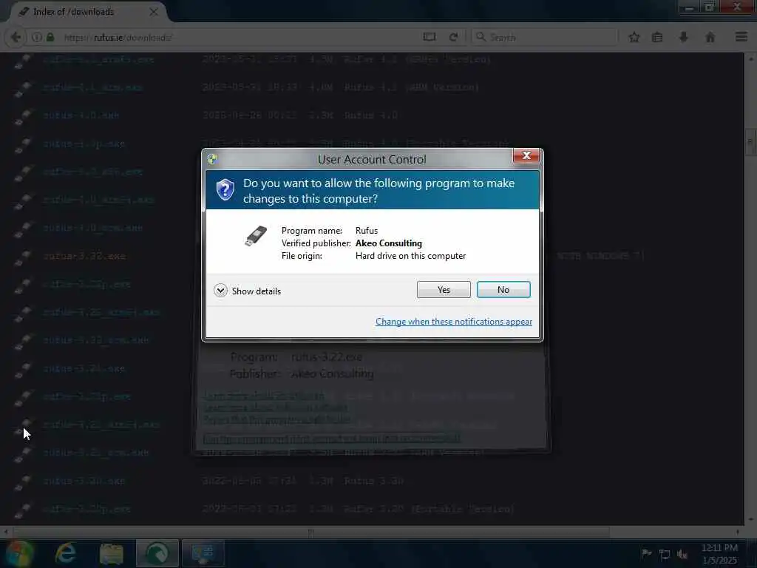Screen dimensions: 757x568
Task: Show bookmarks list icon in browser toolbar
Action: coord(657,37)
